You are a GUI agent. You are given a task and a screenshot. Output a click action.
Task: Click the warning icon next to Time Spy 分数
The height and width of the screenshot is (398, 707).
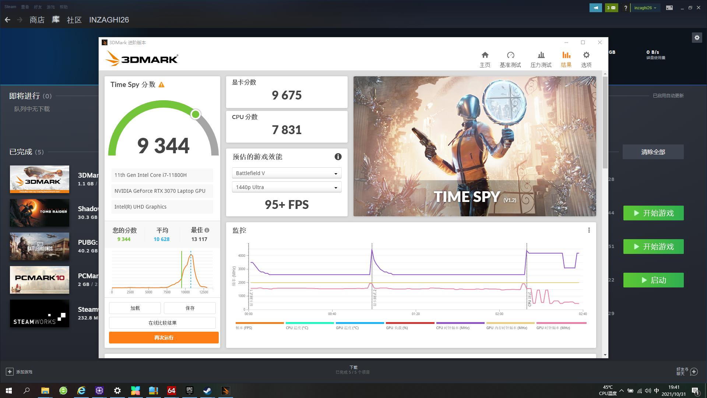(x=161, y=84)
